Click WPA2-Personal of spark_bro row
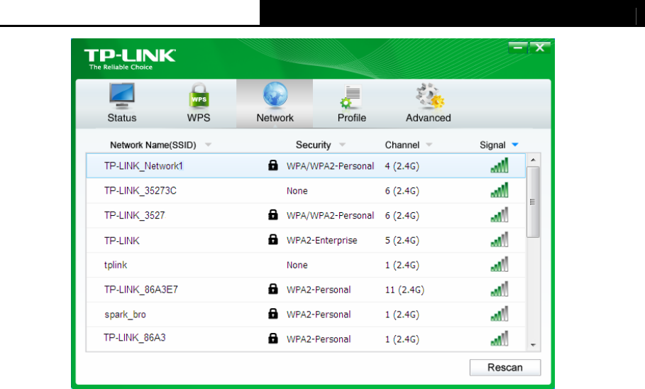Image resolution: width=645 pixels, height=389 pixels. click(x=319, y=314)
